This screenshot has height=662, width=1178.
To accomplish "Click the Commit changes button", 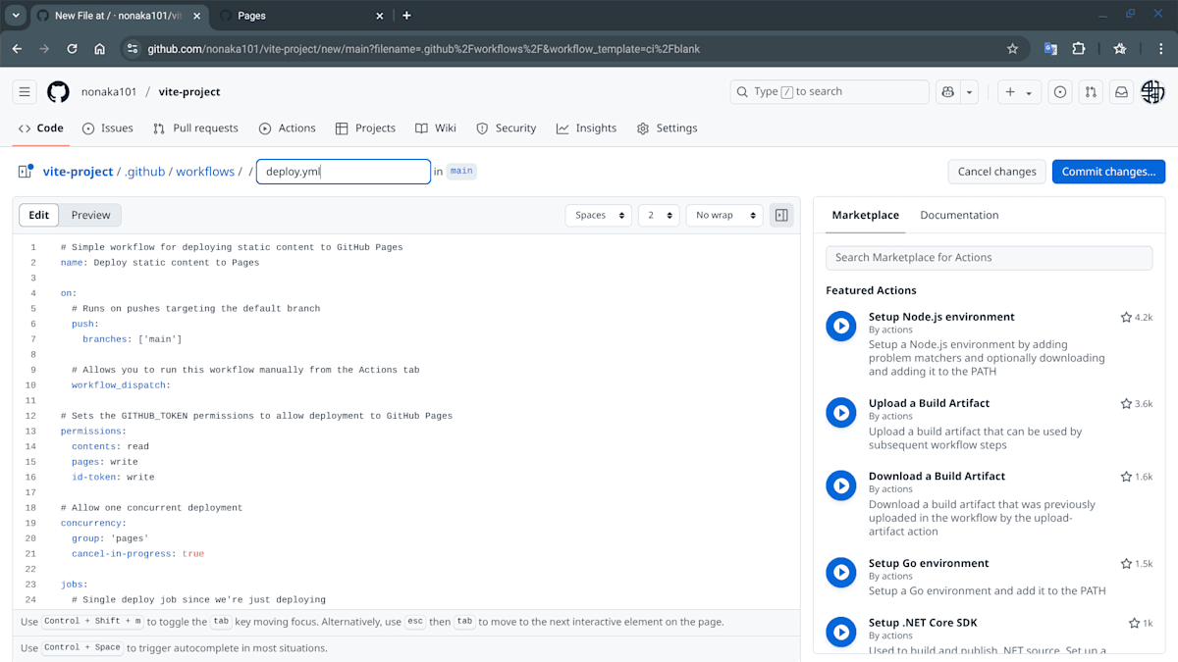I will click(x=1108, y=172).
